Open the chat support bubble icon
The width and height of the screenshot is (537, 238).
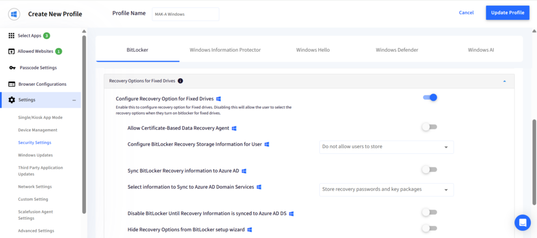pos(523,223)
